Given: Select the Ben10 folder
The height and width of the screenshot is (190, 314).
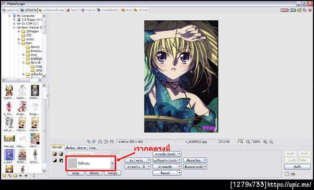Looking at the screenshot, I should [x=35, y=47].
